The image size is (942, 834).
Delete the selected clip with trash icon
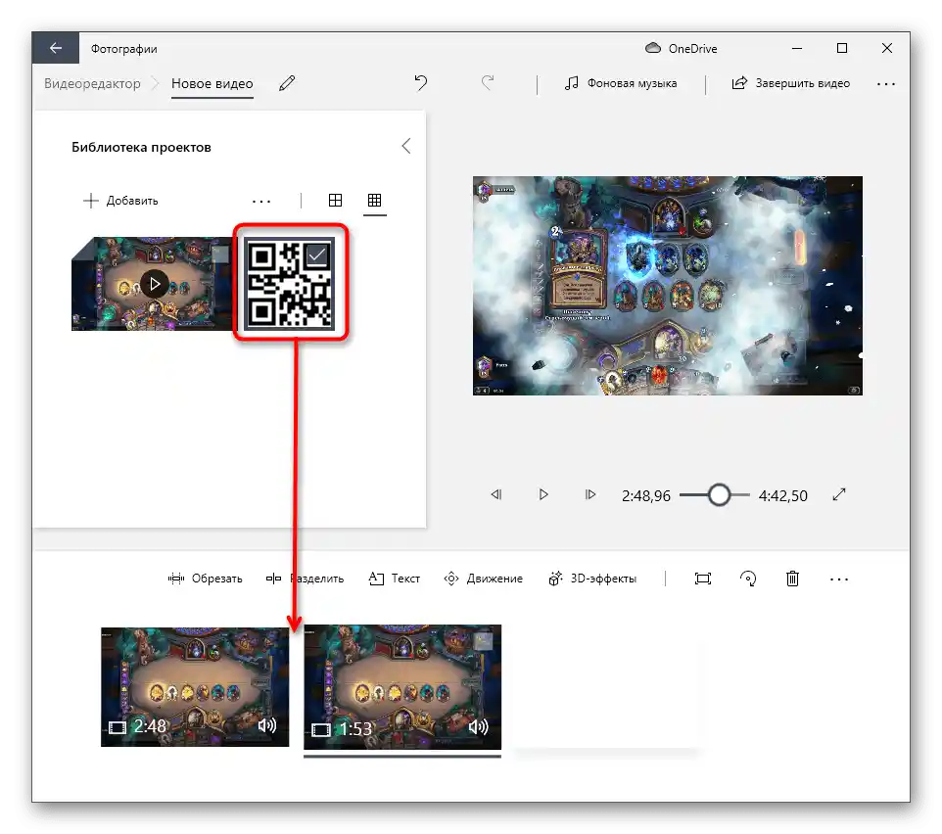point(792,579)
